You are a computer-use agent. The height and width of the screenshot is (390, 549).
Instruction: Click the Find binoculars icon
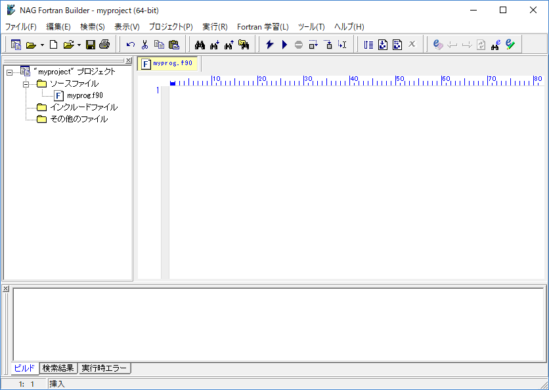[x=200, y=45]
